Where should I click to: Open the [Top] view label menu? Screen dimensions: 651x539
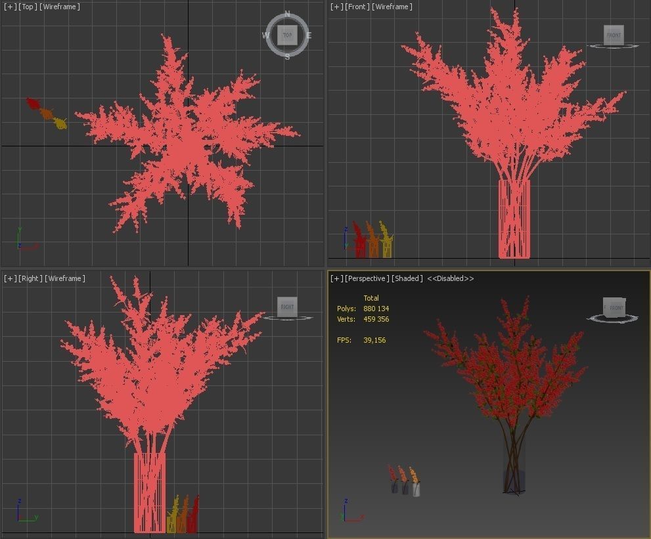click(x=28, y=7)
